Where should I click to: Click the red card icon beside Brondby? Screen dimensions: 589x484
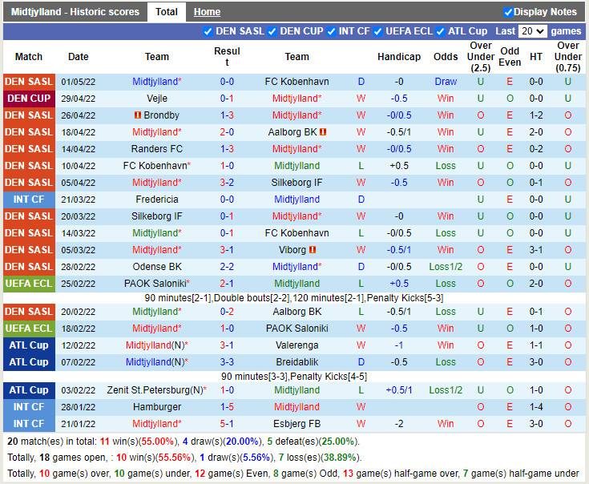point(137,115)
